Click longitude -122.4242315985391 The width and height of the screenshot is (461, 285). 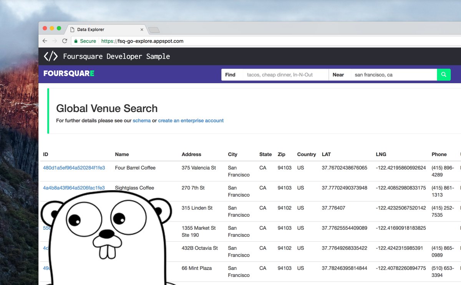click(399, 248)
